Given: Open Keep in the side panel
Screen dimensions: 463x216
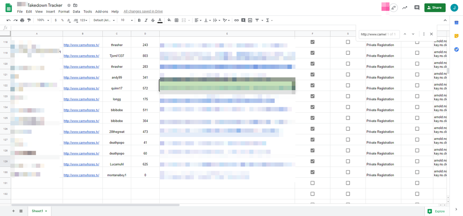Looking at the screenshot, I should tap(456, 36).
